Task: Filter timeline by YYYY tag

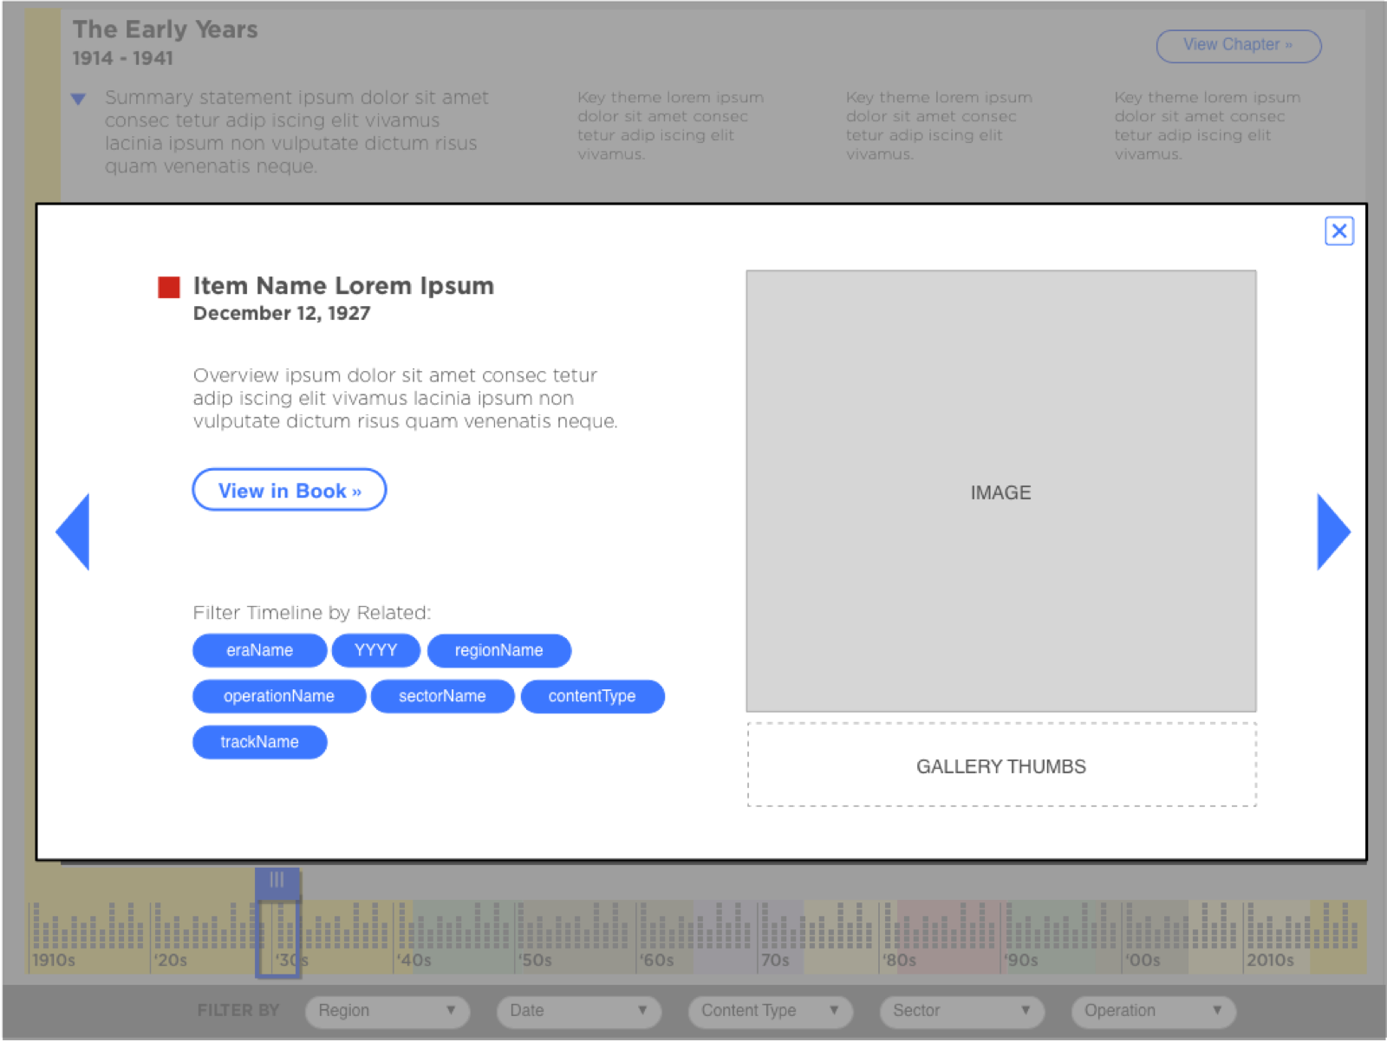Action: coord(375,650)
